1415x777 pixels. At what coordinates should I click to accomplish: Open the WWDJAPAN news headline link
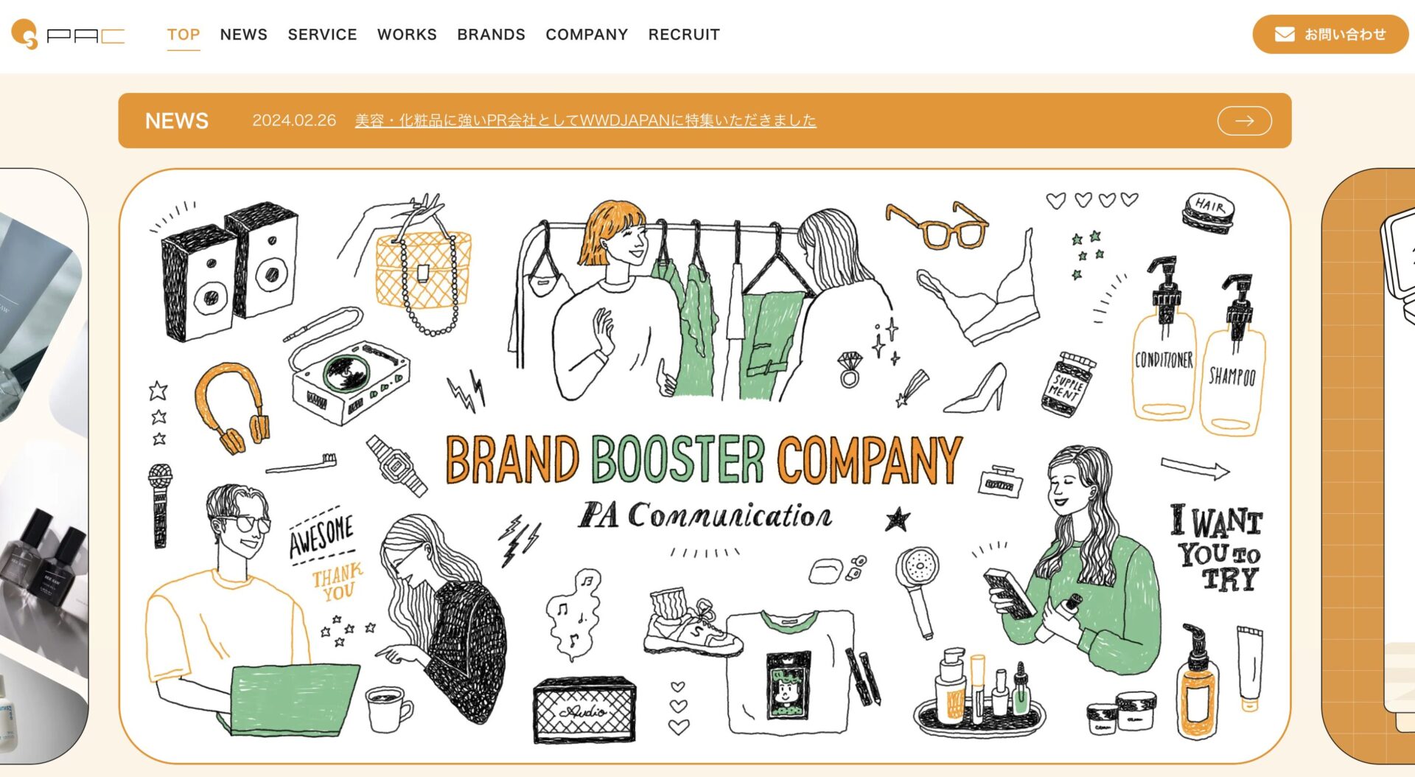(x=585, y=120)
